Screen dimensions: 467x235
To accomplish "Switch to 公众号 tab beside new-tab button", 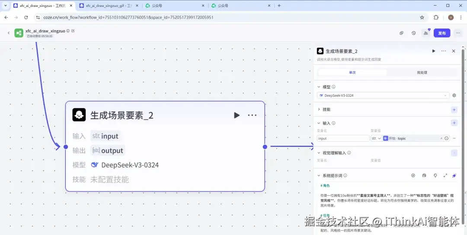I will pyautogui.click(x=240, y=6).
